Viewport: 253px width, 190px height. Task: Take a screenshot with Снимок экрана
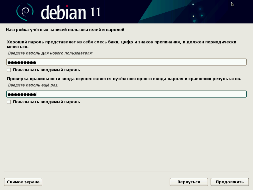[23, 182]
